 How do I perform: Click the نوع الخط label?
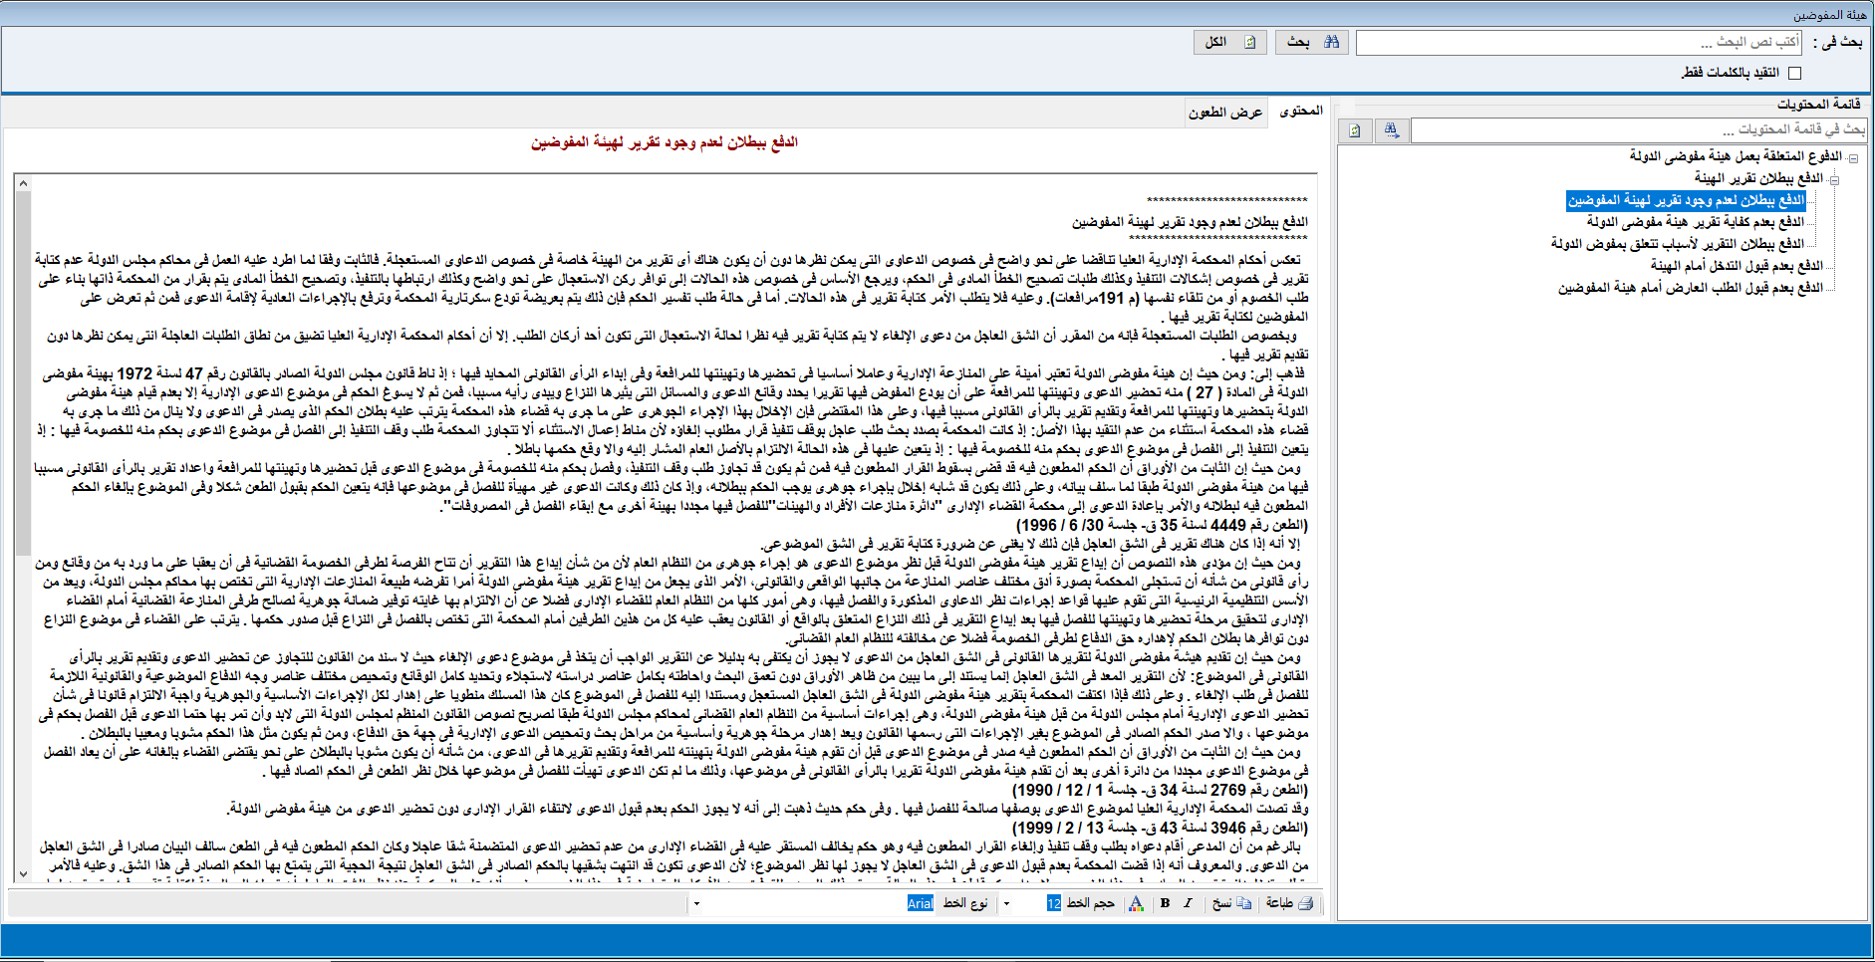pos(964,903)
